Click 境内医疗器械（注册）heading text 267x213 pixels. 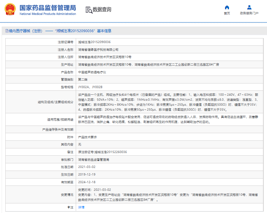[x=25, y=31]
